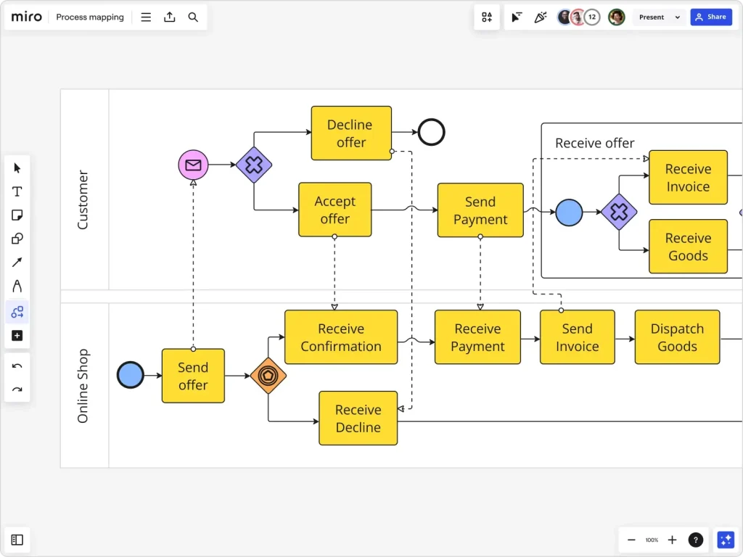Viewport: 743px width, 557px height.
Task: Show the 12 additional collaborators
Action: [592, 17]
